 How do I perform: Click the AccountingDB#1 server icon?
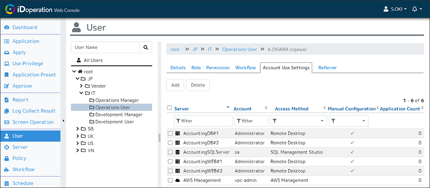(x=178, y=133)
